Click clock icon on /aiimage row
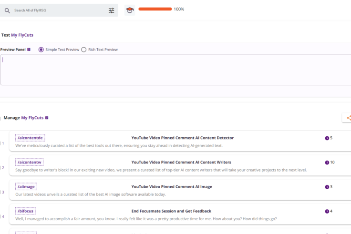The width and height of the screenshot is (351, 234). 327,187
